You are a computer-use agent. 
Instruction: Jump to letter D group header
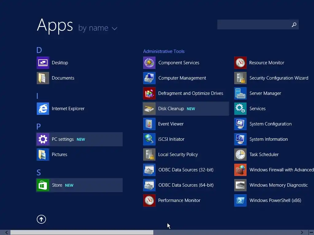[x=39, y=50]
